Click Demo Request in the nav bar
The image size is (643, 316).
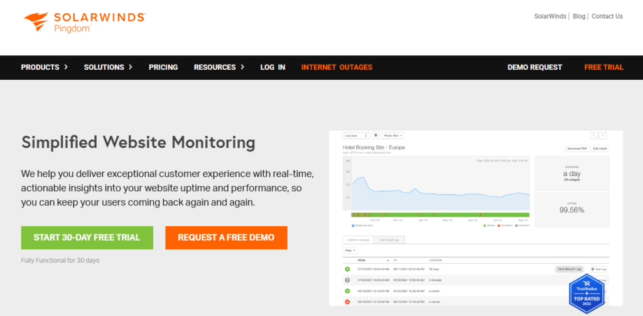[535, 67]
